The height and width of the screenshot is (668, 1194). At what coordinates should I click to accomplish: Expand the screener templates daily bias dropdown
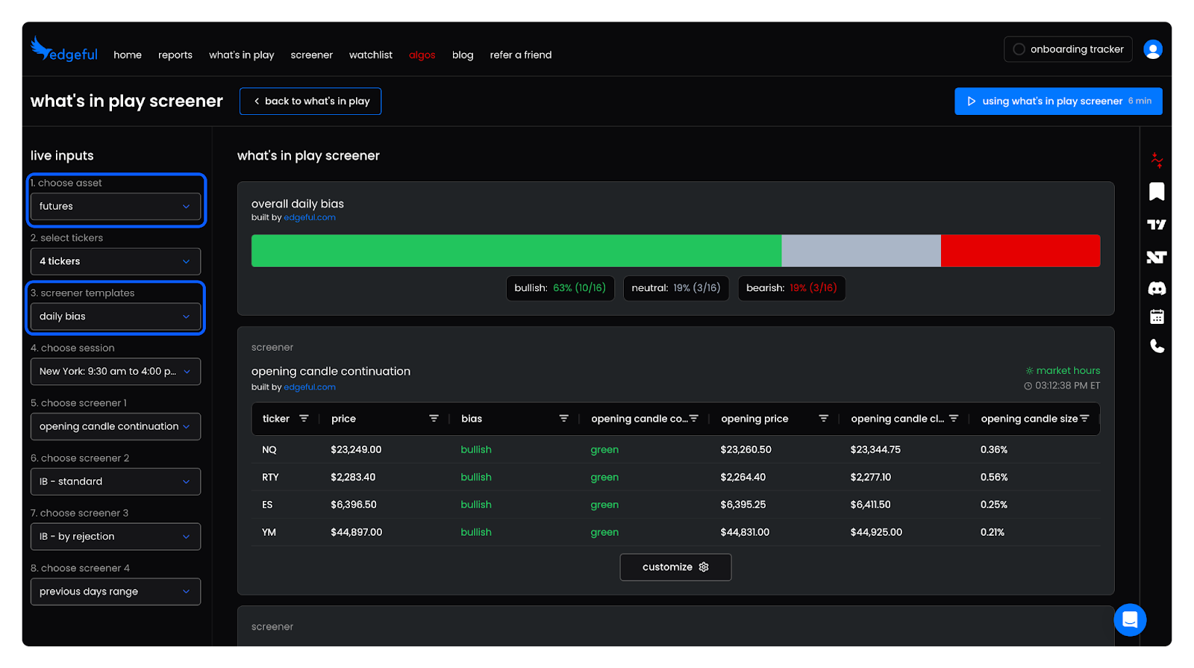(x=116, y=316)
